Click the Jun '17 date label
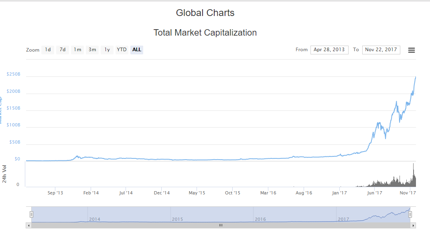430x232 pixels. click(375, 193)
